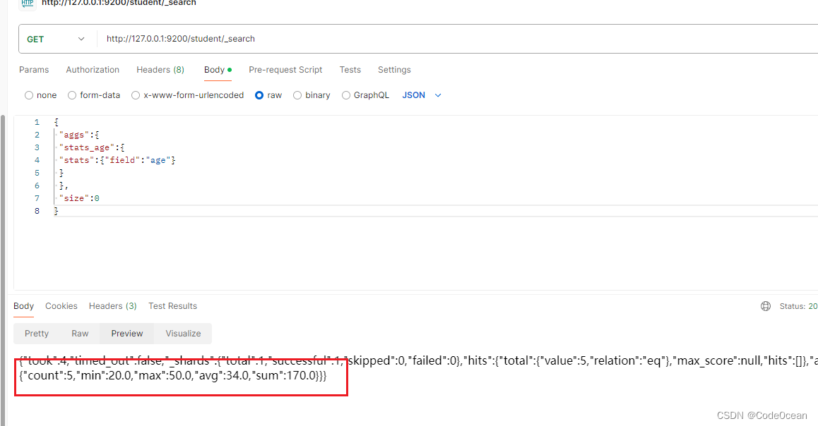Select the none body type radio
Image resolution: width=818 pixels, height=426 pixels.
(x=29, y=95)
